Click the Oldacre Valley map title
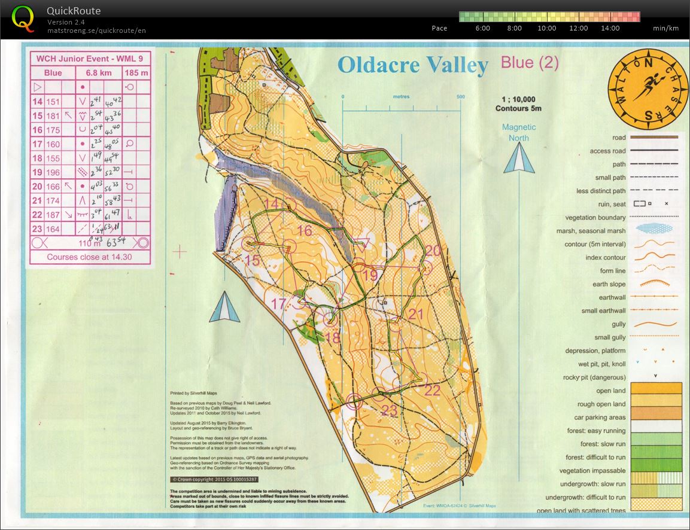Viewport: 690px width, 530px height. pyautogui.click(x=413, y=66)
